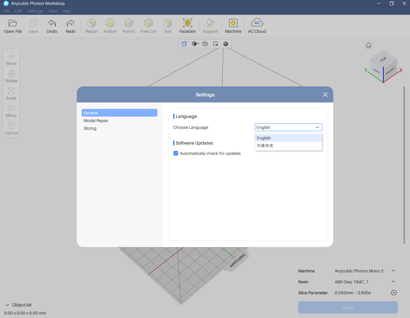Click the 0.00 x 0.00 x 0.00 mm readout
Screen dimensions: 410x318
(25, 313)
